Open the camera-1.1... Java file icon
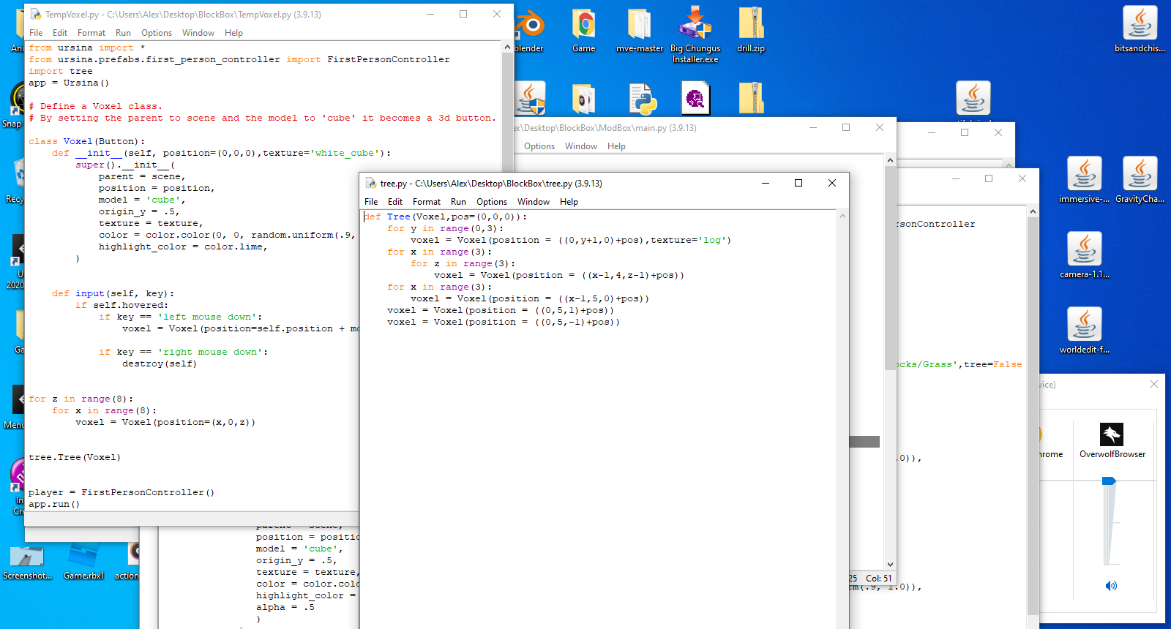1171x629 pixels. point(1084,255)
